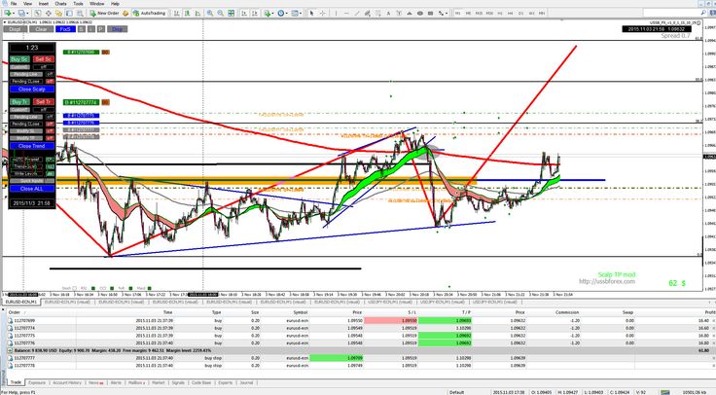716x395 pixels.
Task: Select the D1 timeframe button
Action: click(520, 14)
